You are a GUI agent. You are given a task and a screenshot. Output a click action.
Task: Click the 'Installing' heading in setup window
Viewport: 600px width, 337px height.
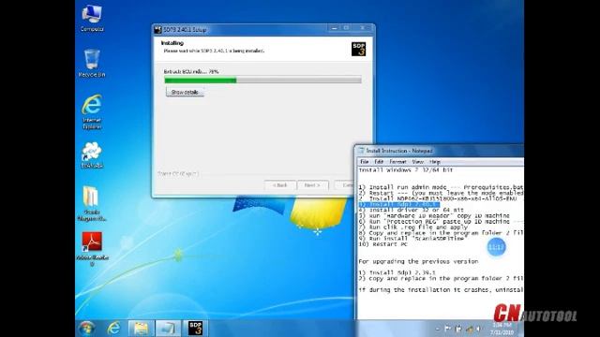pos(172,43)
